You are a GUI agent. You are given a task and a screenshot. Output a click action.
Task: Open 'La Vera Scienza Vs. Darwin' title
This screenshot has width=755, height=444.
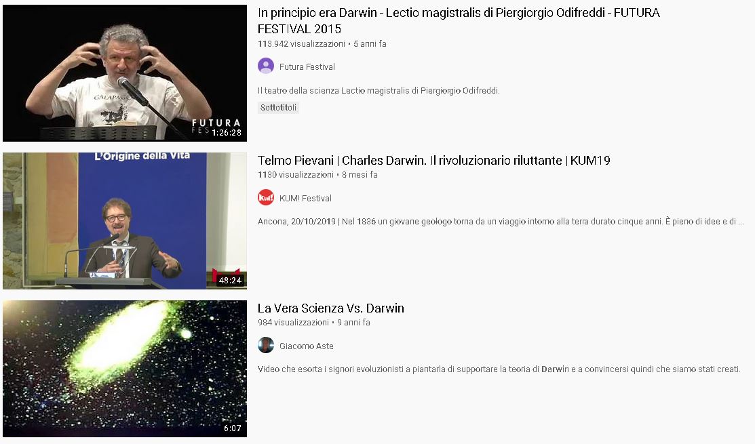point(331,308)
